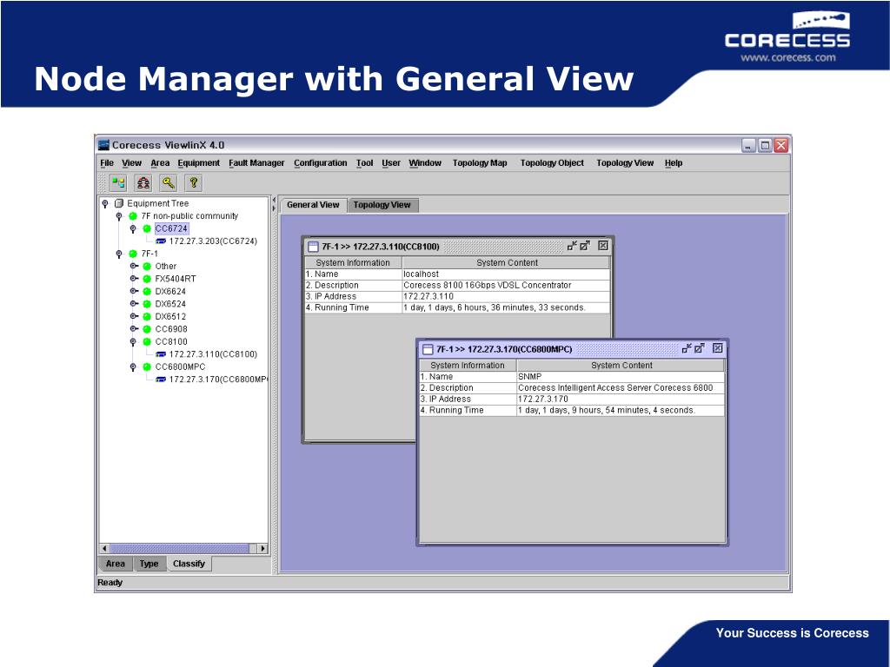Click green status dot beside DX6624
Screen dimensions: 890x667
pos(147,291)
